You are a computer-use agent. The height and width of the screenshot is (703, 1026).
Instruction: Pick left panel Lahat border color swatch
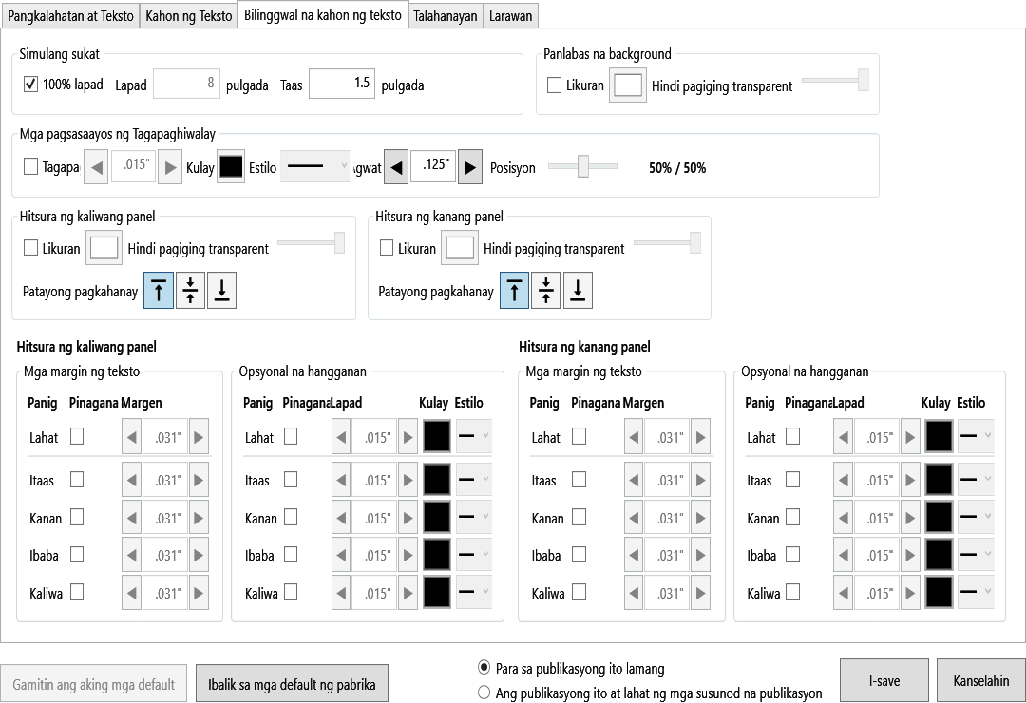[436, 437]
